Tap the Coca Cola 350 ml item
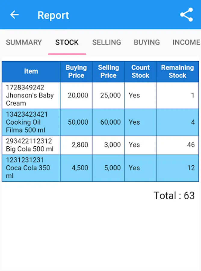 click(x=28, y=168)
